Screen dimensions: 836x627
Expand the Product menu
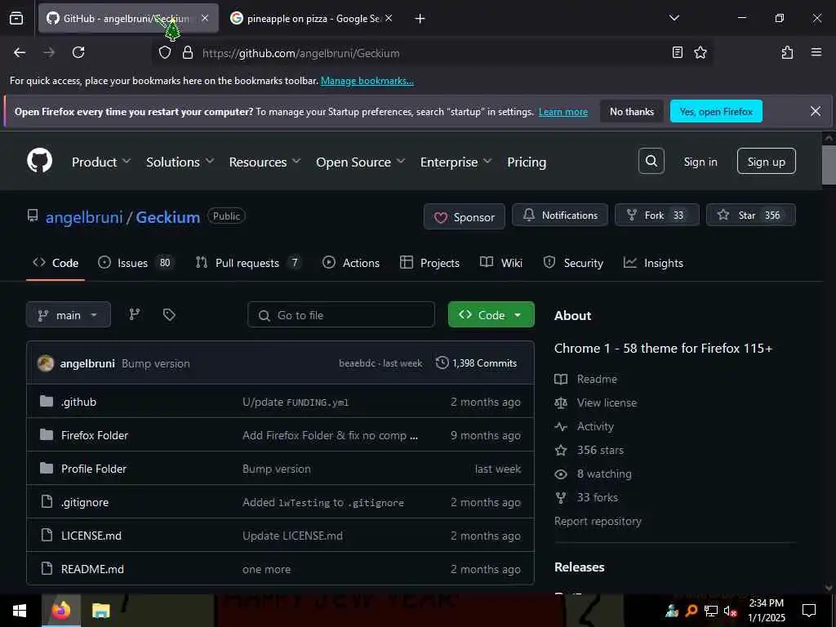click(x=100, y=162)
